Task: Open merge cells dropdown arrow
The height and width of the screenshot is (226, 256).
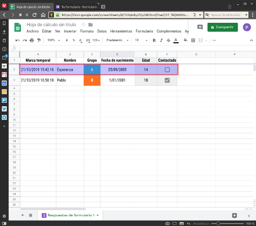Action: (x=206, y=40)
